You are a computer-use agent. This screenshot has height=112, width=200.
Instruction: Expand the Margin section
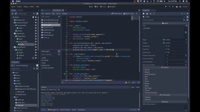[x=147, y=72]
